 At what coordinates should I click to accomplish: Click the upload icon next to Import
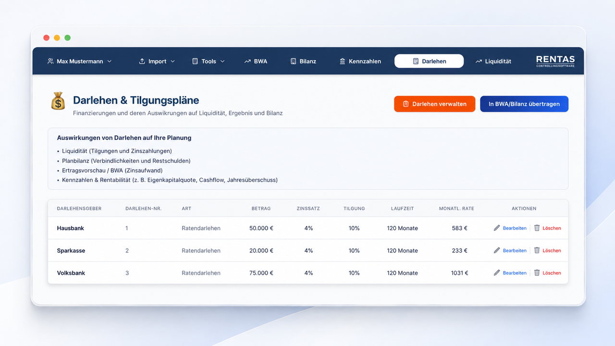click(x=142, y=62)
